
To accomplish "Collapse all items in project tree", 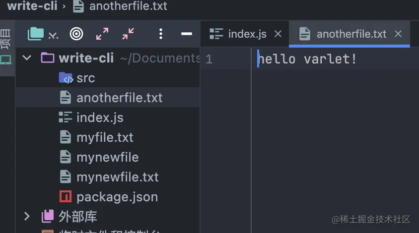I will point(128,34).
